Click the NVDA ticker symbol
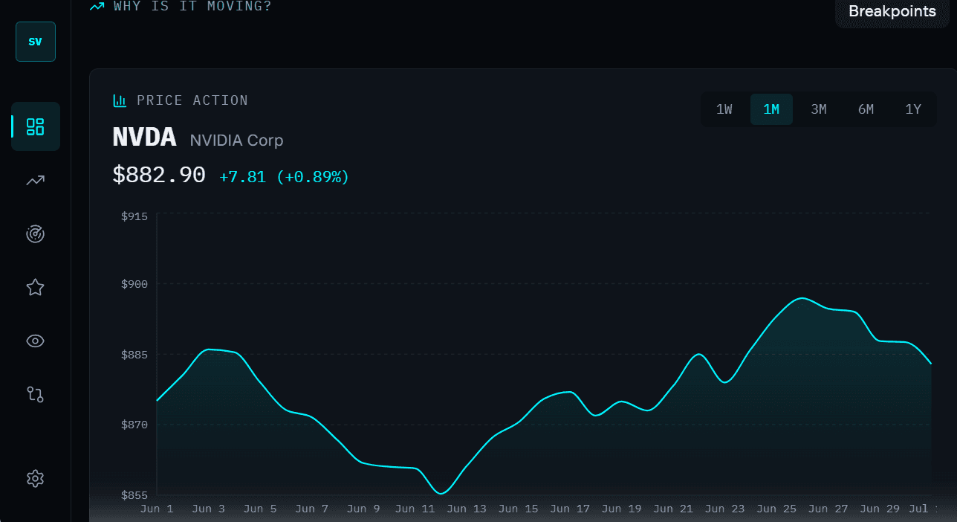957x522 pixels. [x=144, y=138]
